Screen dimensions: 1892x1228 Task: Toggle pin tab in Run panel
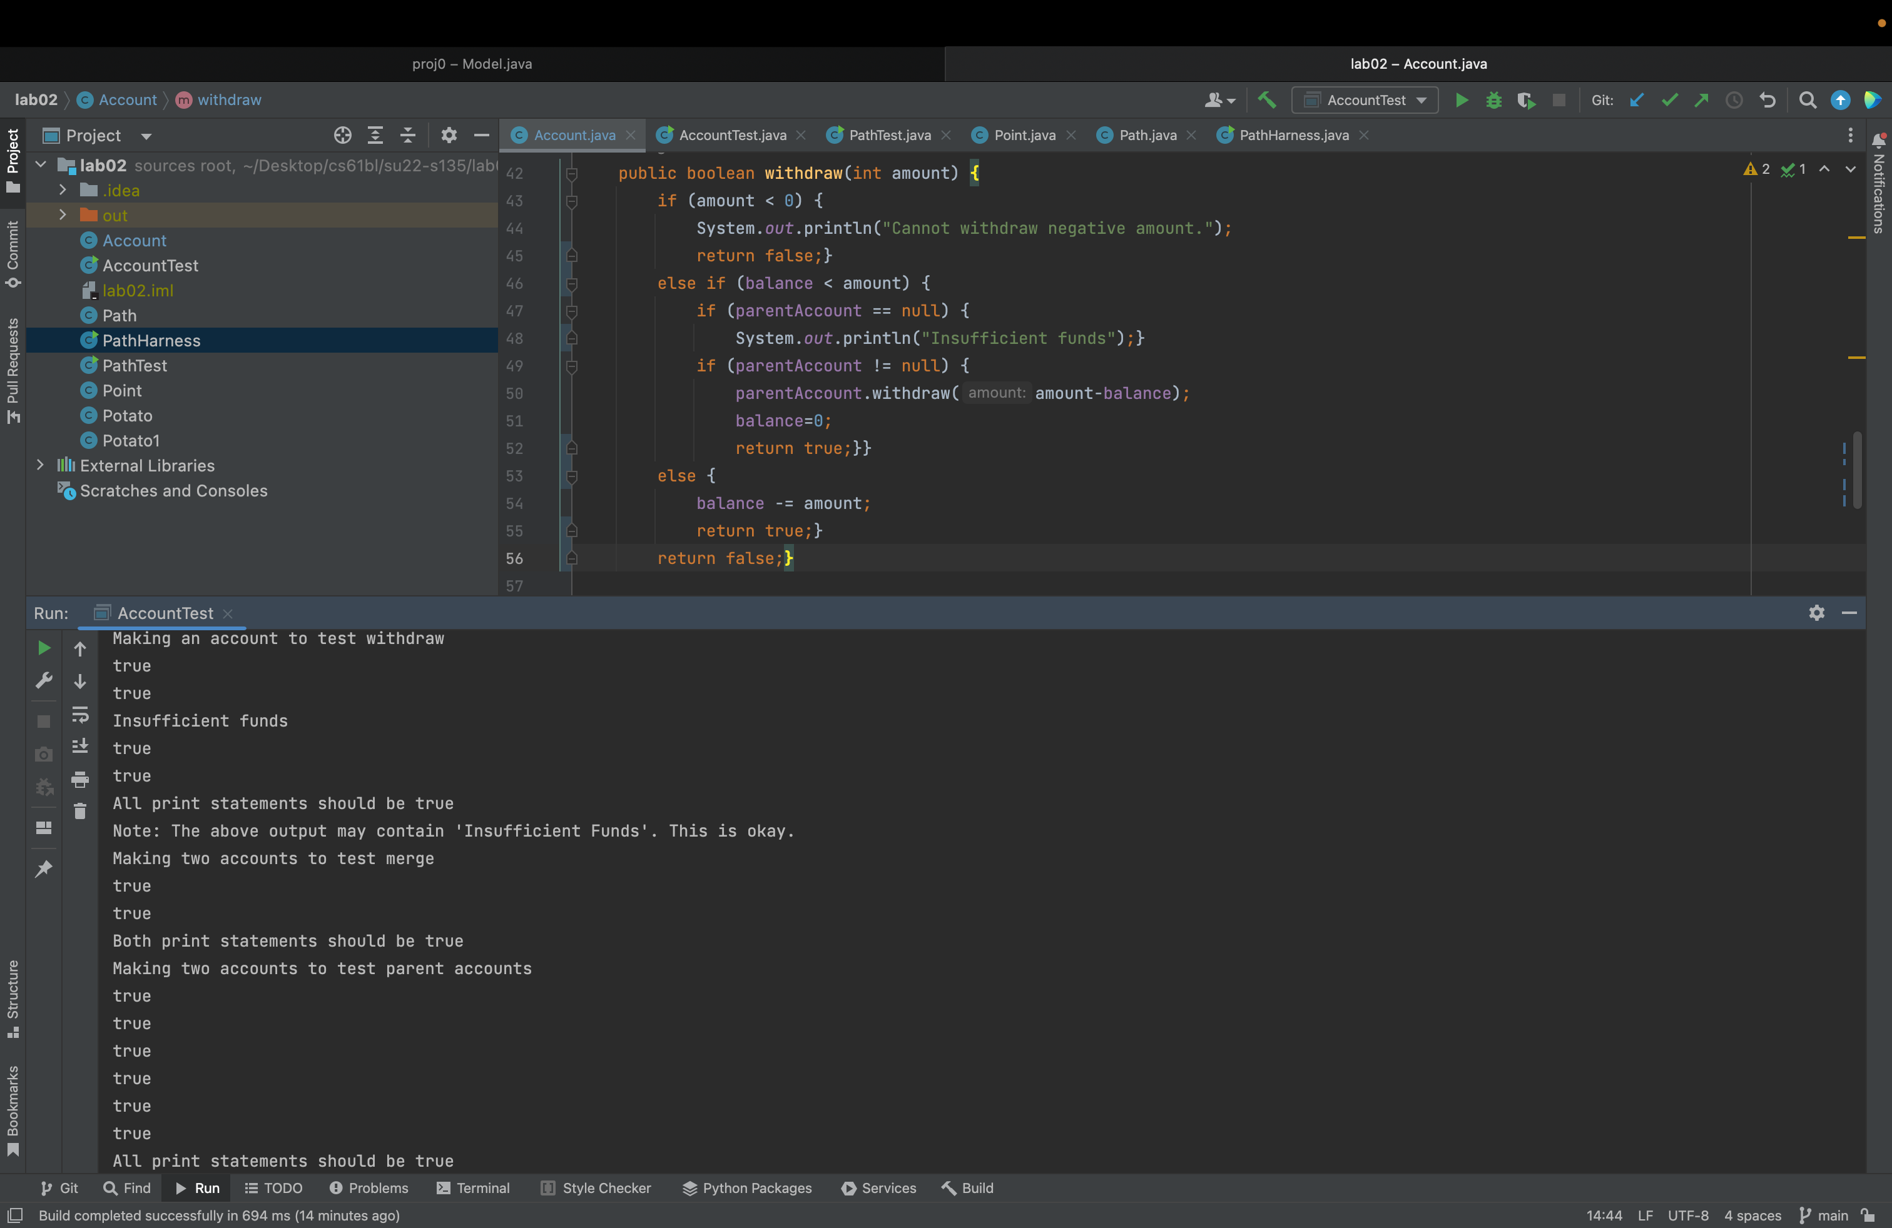click(44, 868)
